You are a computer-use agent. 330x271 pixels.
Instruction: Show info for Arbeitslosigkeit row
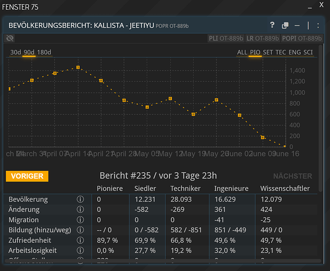coord(80,250)
